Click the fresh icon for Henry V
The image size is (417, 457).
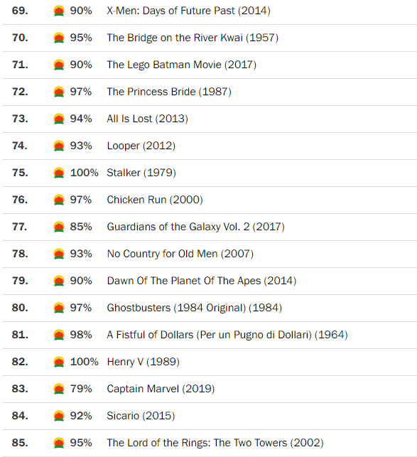pos(59,362)
